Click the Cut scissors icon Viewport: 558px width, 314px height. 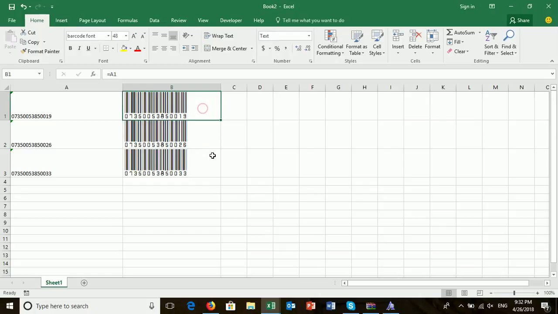click(x=24, y=33)
